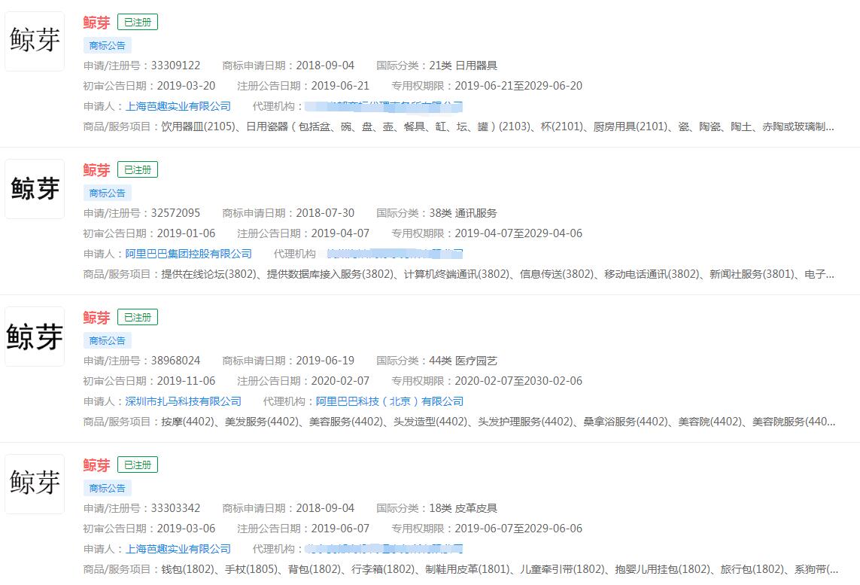Select registration number 38968024
This screenshot has width=860, height=585.
(175, 361)
